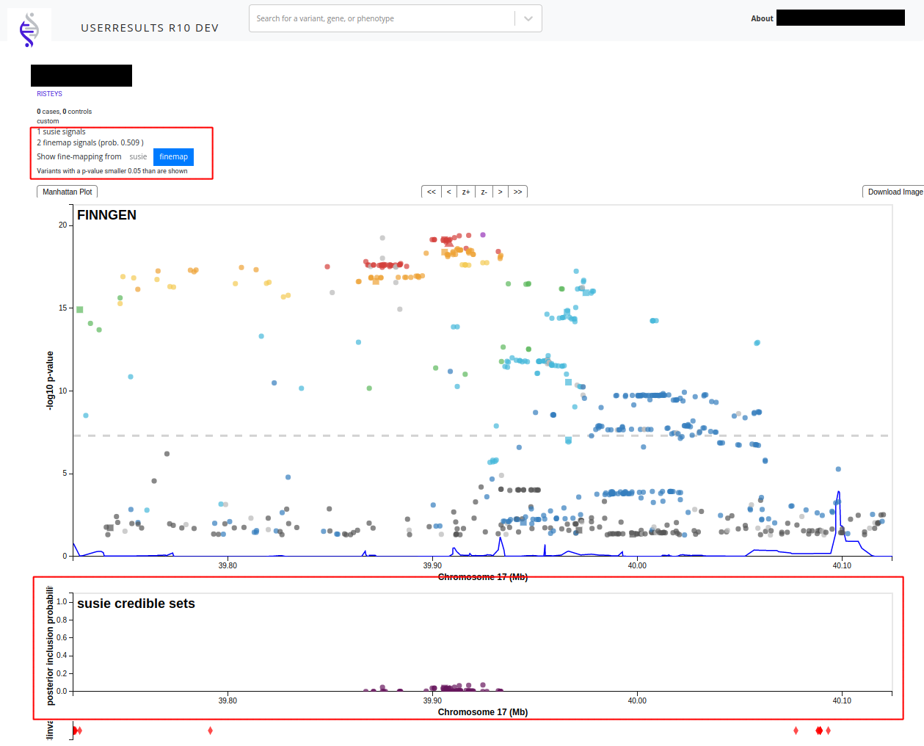Zoom in using the z+ button
Viewport: 924px width, 746px height.
click(466, 192)
